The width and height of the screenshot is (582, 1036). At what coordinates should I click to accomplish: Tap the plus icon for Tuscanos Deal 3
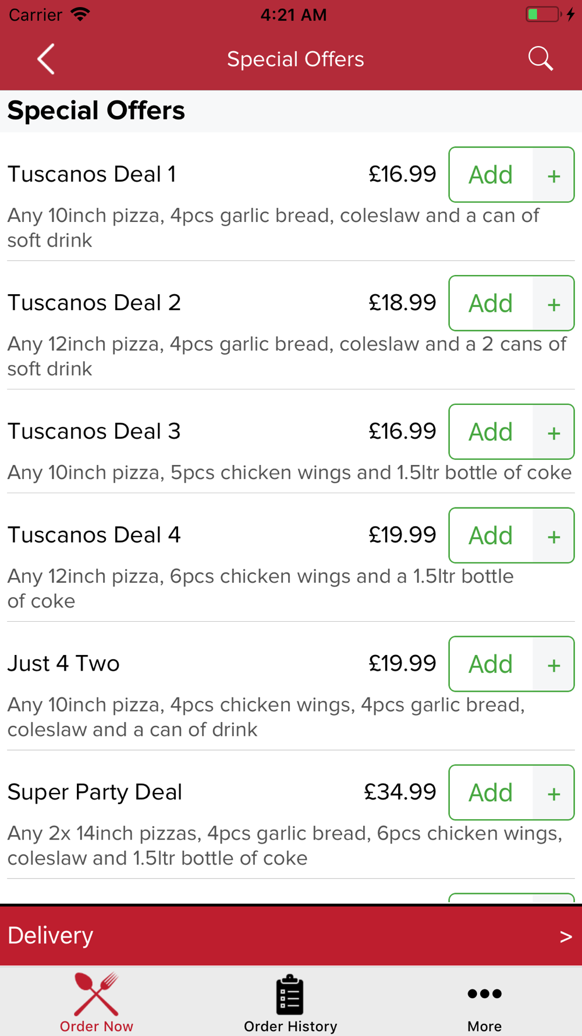click(x=553, y=432)
